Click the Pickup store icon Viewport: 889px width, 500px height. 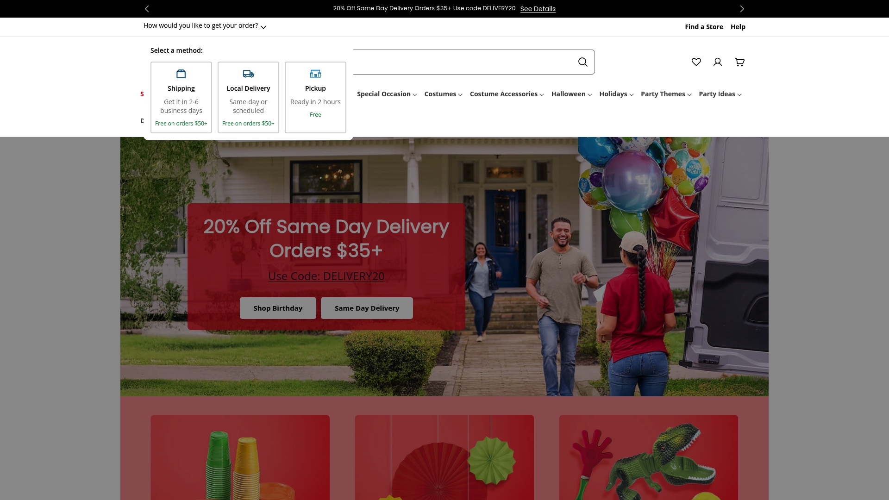tap(315, 74)
